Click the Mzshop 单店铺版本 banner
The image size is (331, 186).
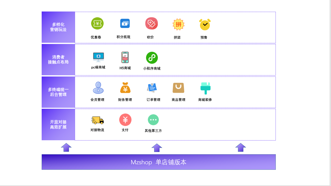tap(159, 162)
